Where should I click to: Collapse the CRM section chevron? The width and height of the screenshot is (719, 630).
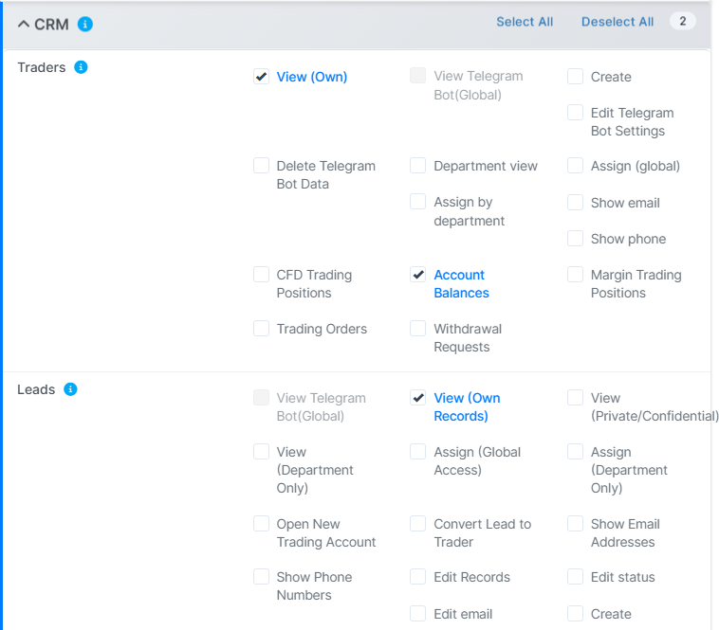(x=24, y=25)
